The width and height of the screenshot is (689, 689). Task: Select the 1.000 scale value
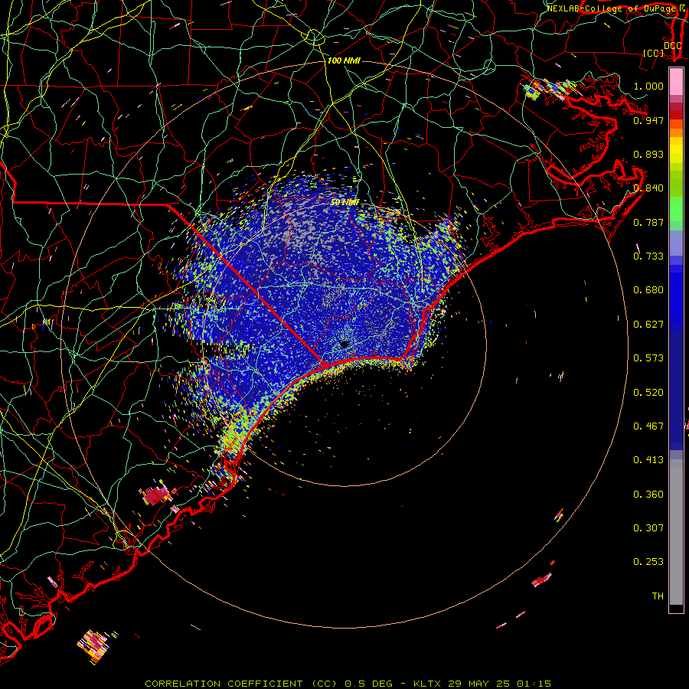tap(648, 86)
